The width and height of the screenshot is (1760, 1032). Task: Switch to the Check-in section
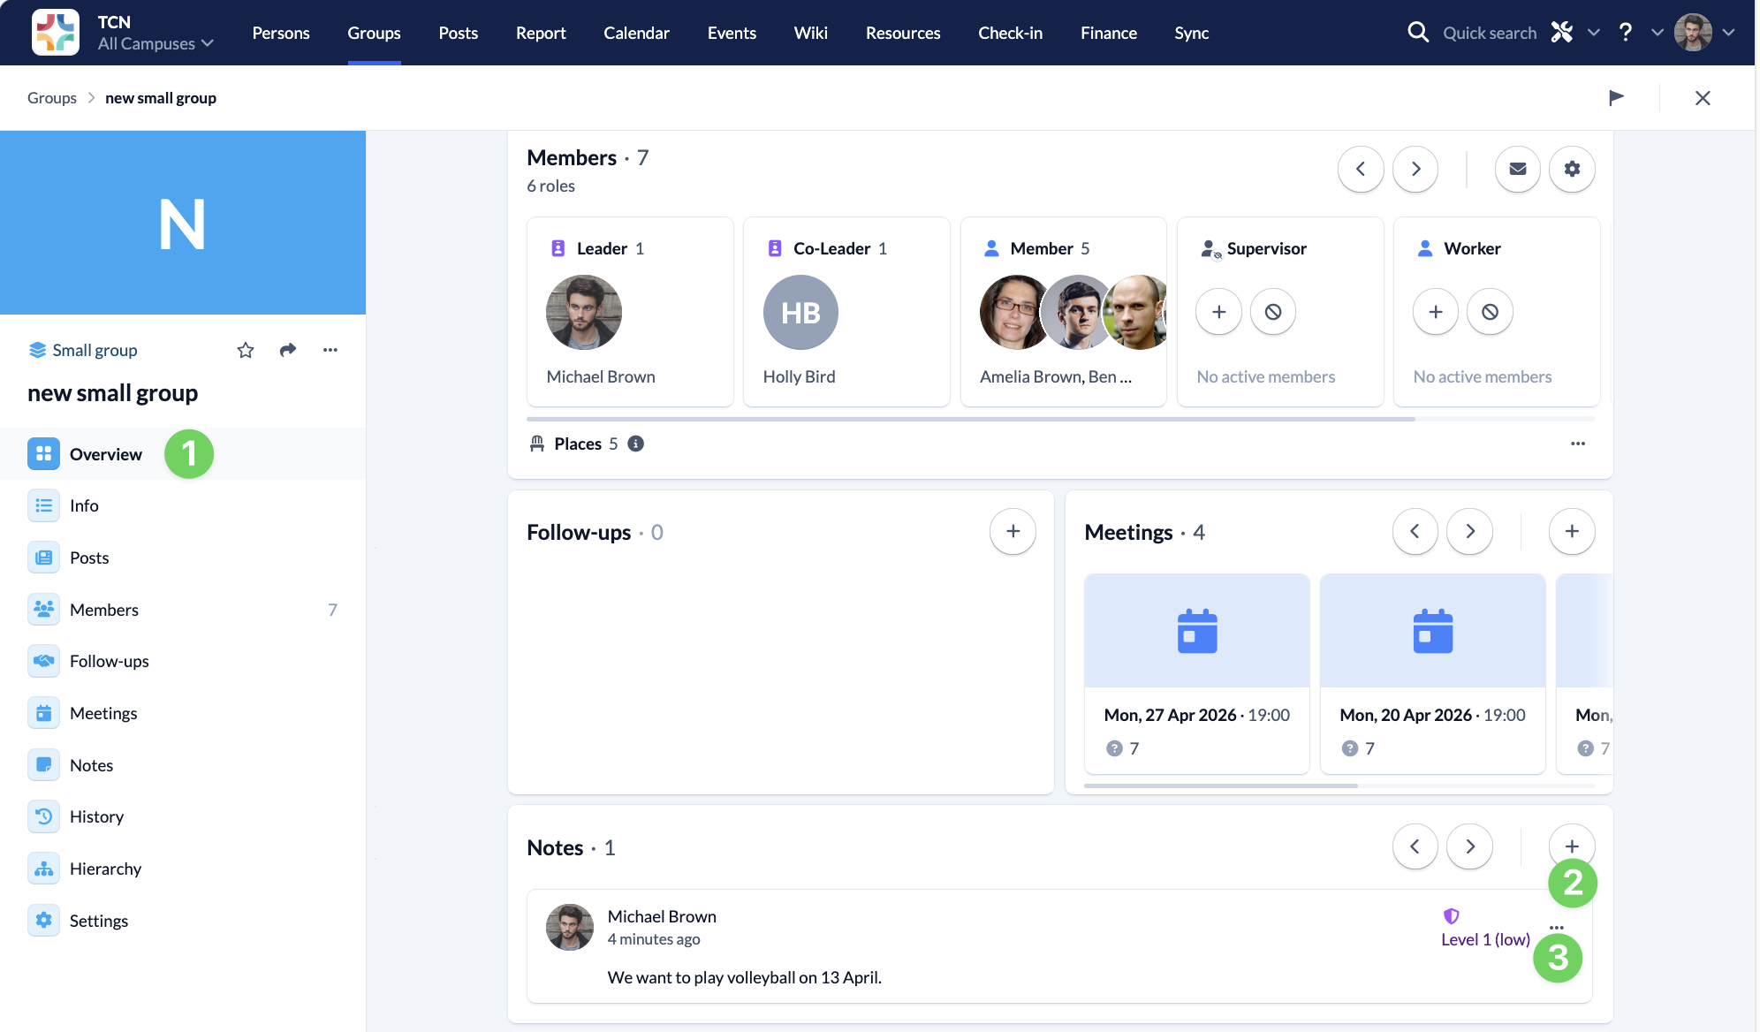click(x=1010, y=33)
